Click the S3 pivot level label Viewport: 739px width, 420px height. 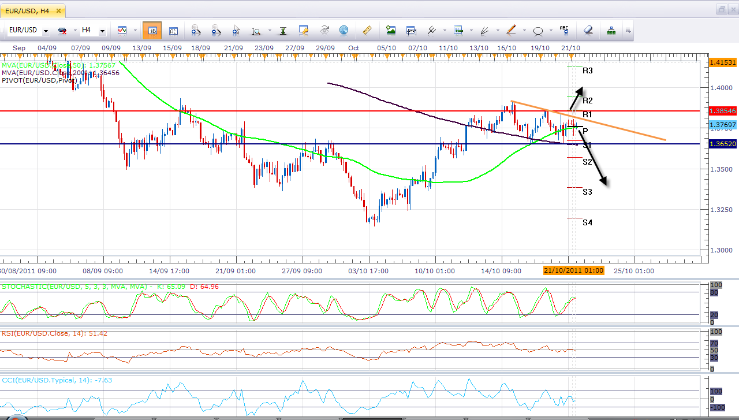click(587, 192)
